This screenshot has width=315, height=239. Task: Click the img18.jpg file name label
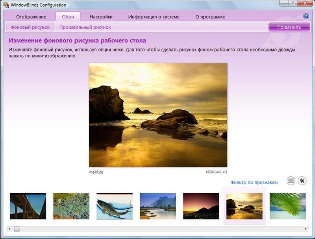96,172
